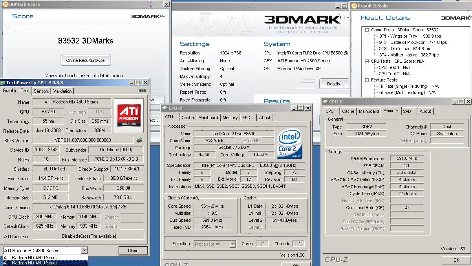Viewport: 472px width, 266px height.
Task: Click the GPU-Z title bar app icon
Action: pos(3,83)
